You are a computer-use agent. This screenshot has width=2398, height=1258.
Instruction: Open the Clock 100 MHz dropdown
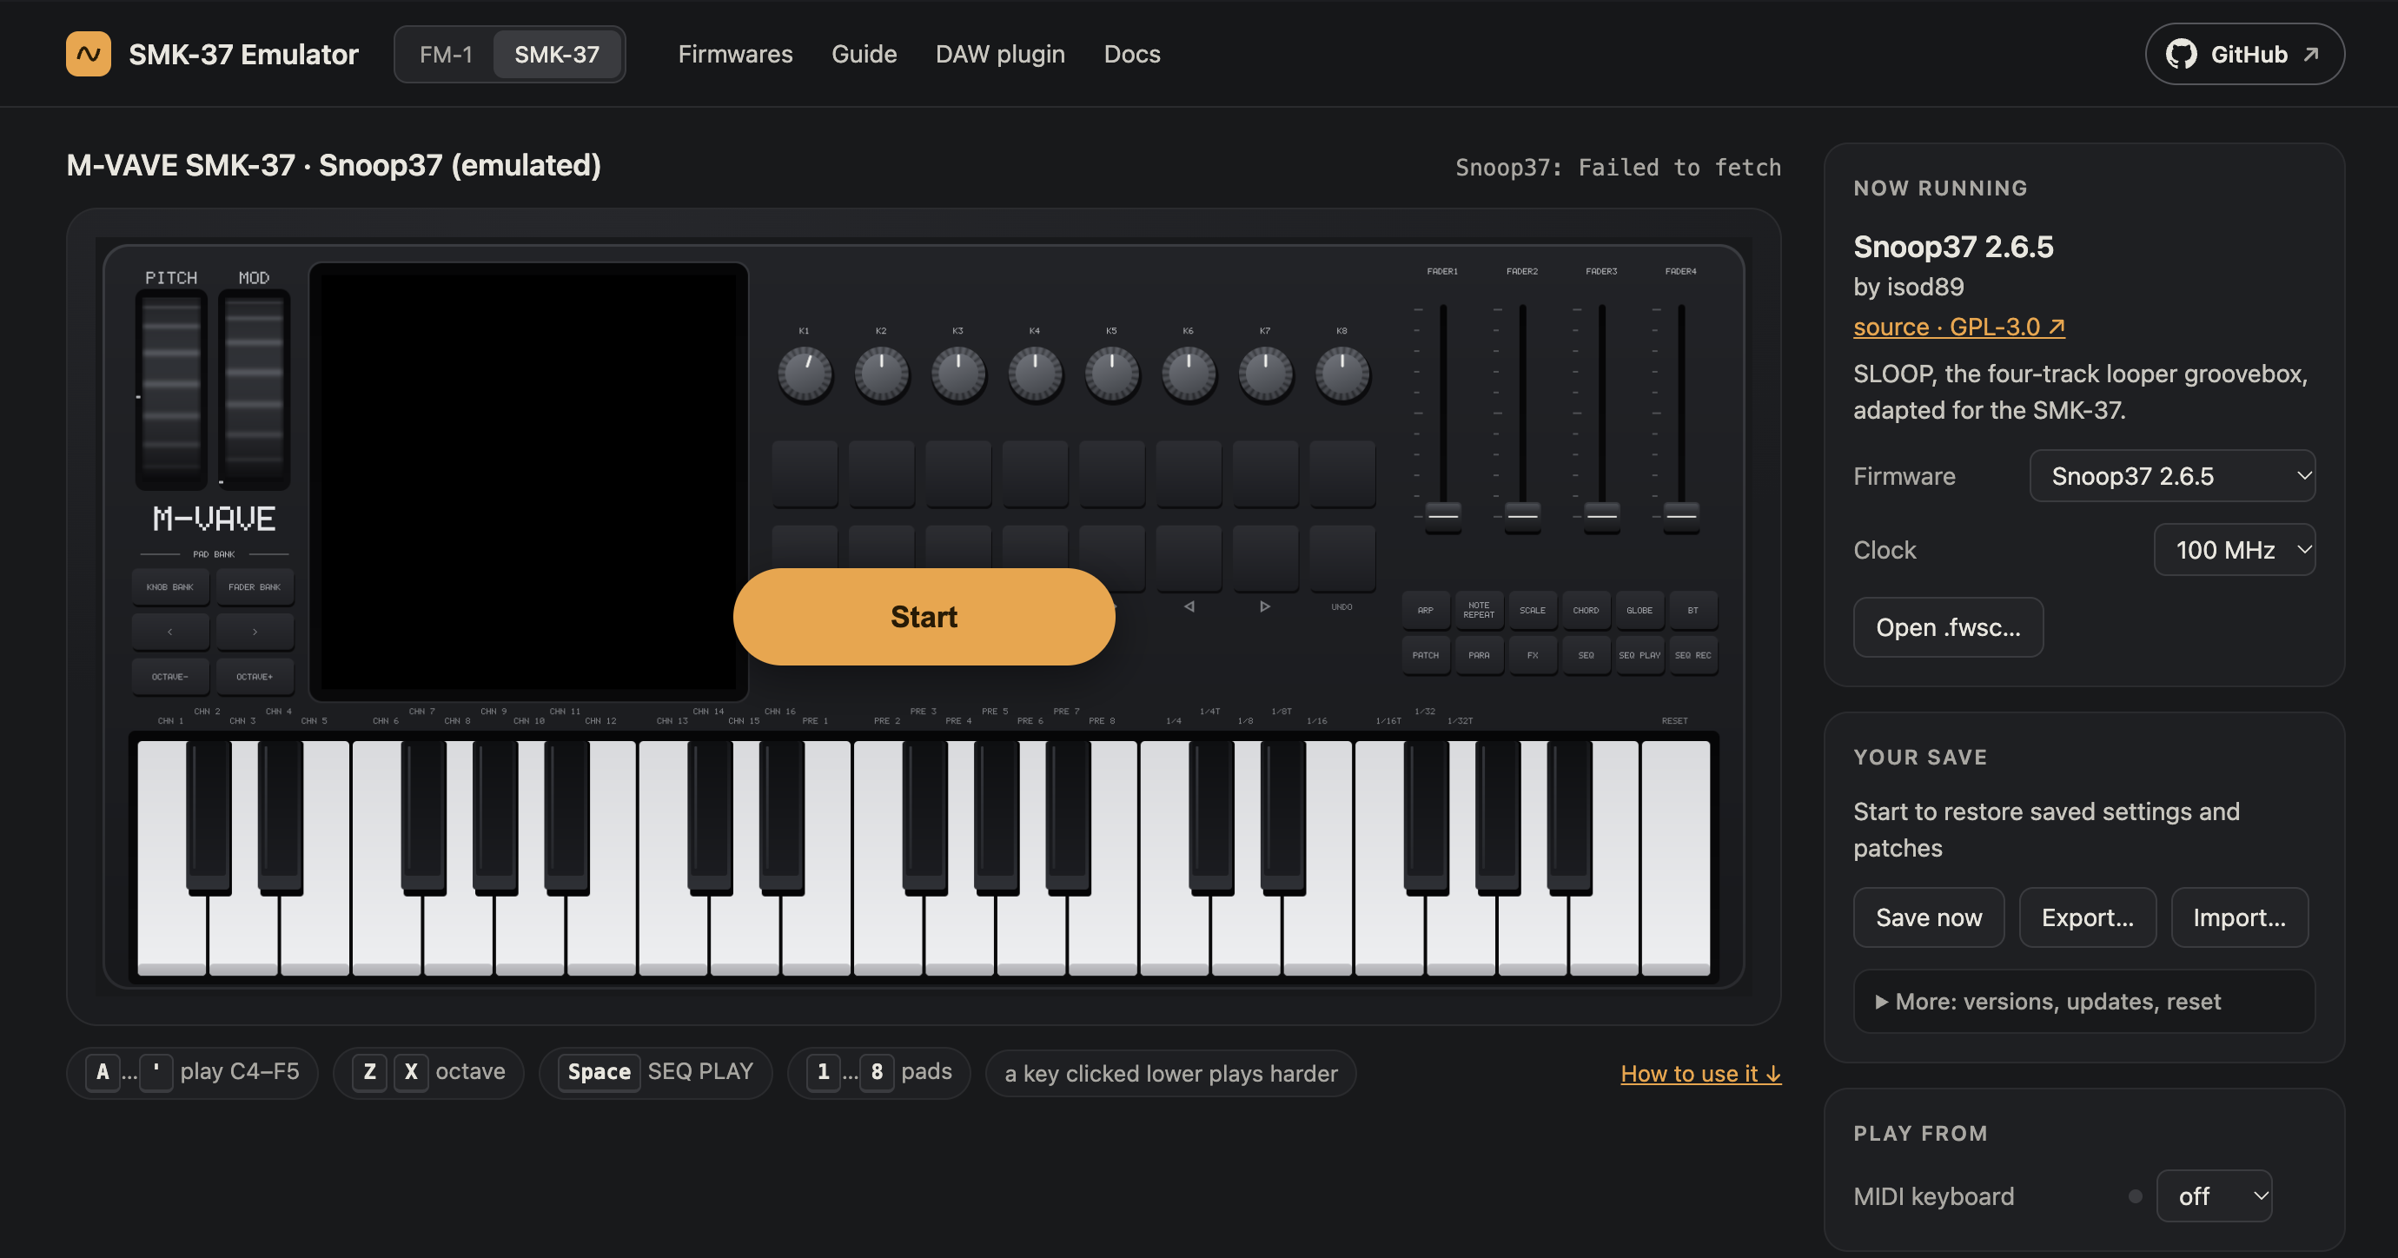[2234, 549]
